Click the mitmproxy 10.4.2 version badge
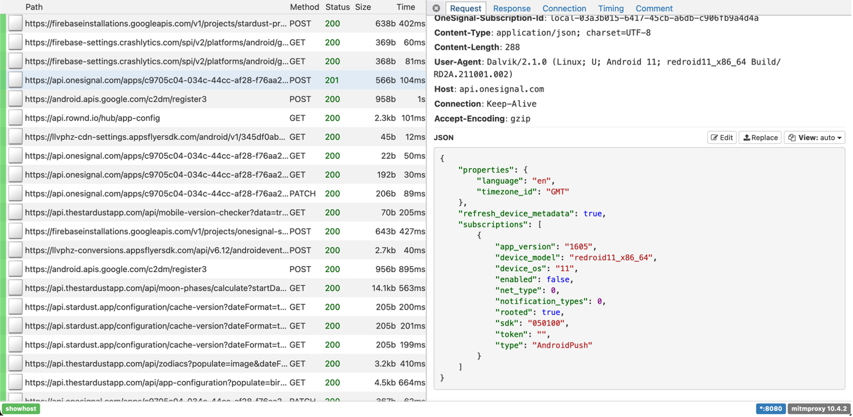The image size is (853, 417). point(818,409)
